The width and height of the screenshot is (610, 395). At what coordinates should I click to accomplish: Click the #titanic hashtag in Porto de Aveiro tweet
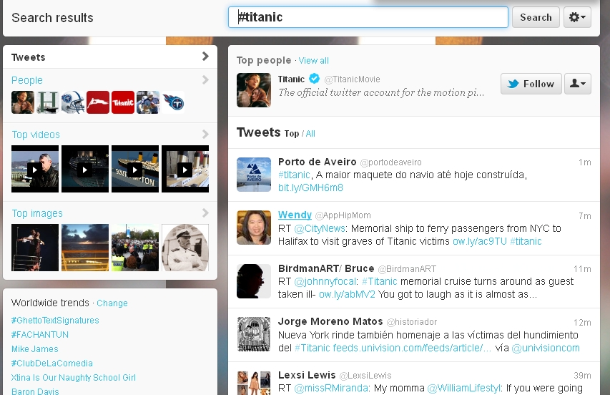point(294,175)
